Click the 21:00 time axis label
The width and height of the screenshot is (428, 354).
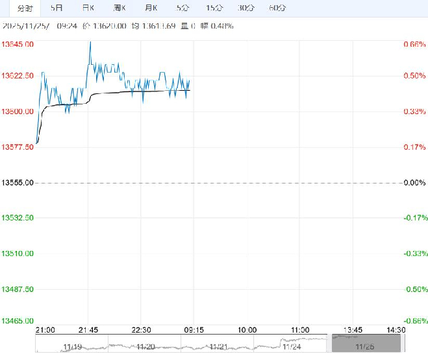43,329
